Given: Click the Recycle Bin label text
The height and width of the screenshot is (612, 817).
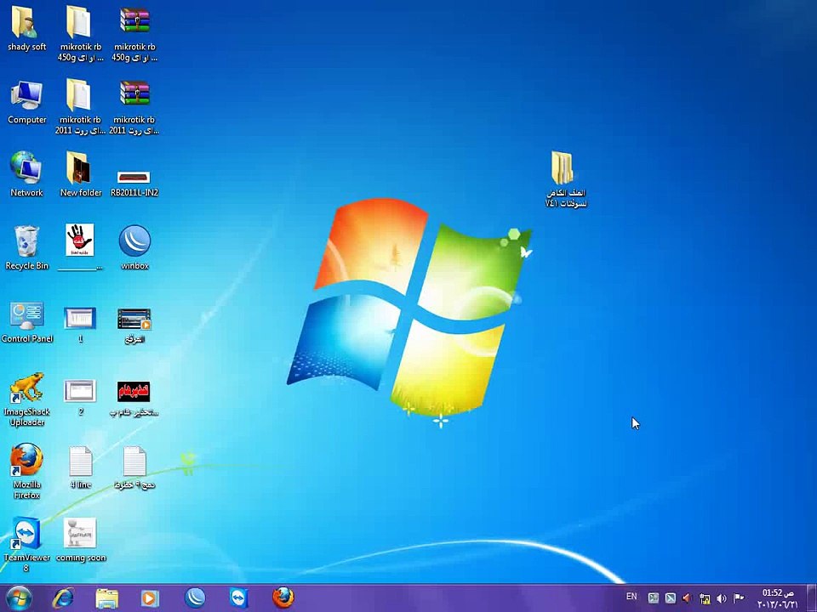Looking at the screenshot, I should (26, 266).
